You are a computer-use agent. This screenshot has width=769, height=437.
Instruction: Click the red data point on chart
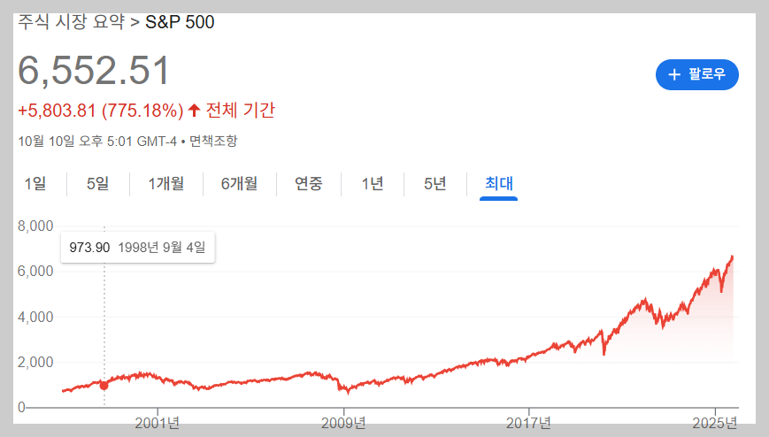[104, 386]
